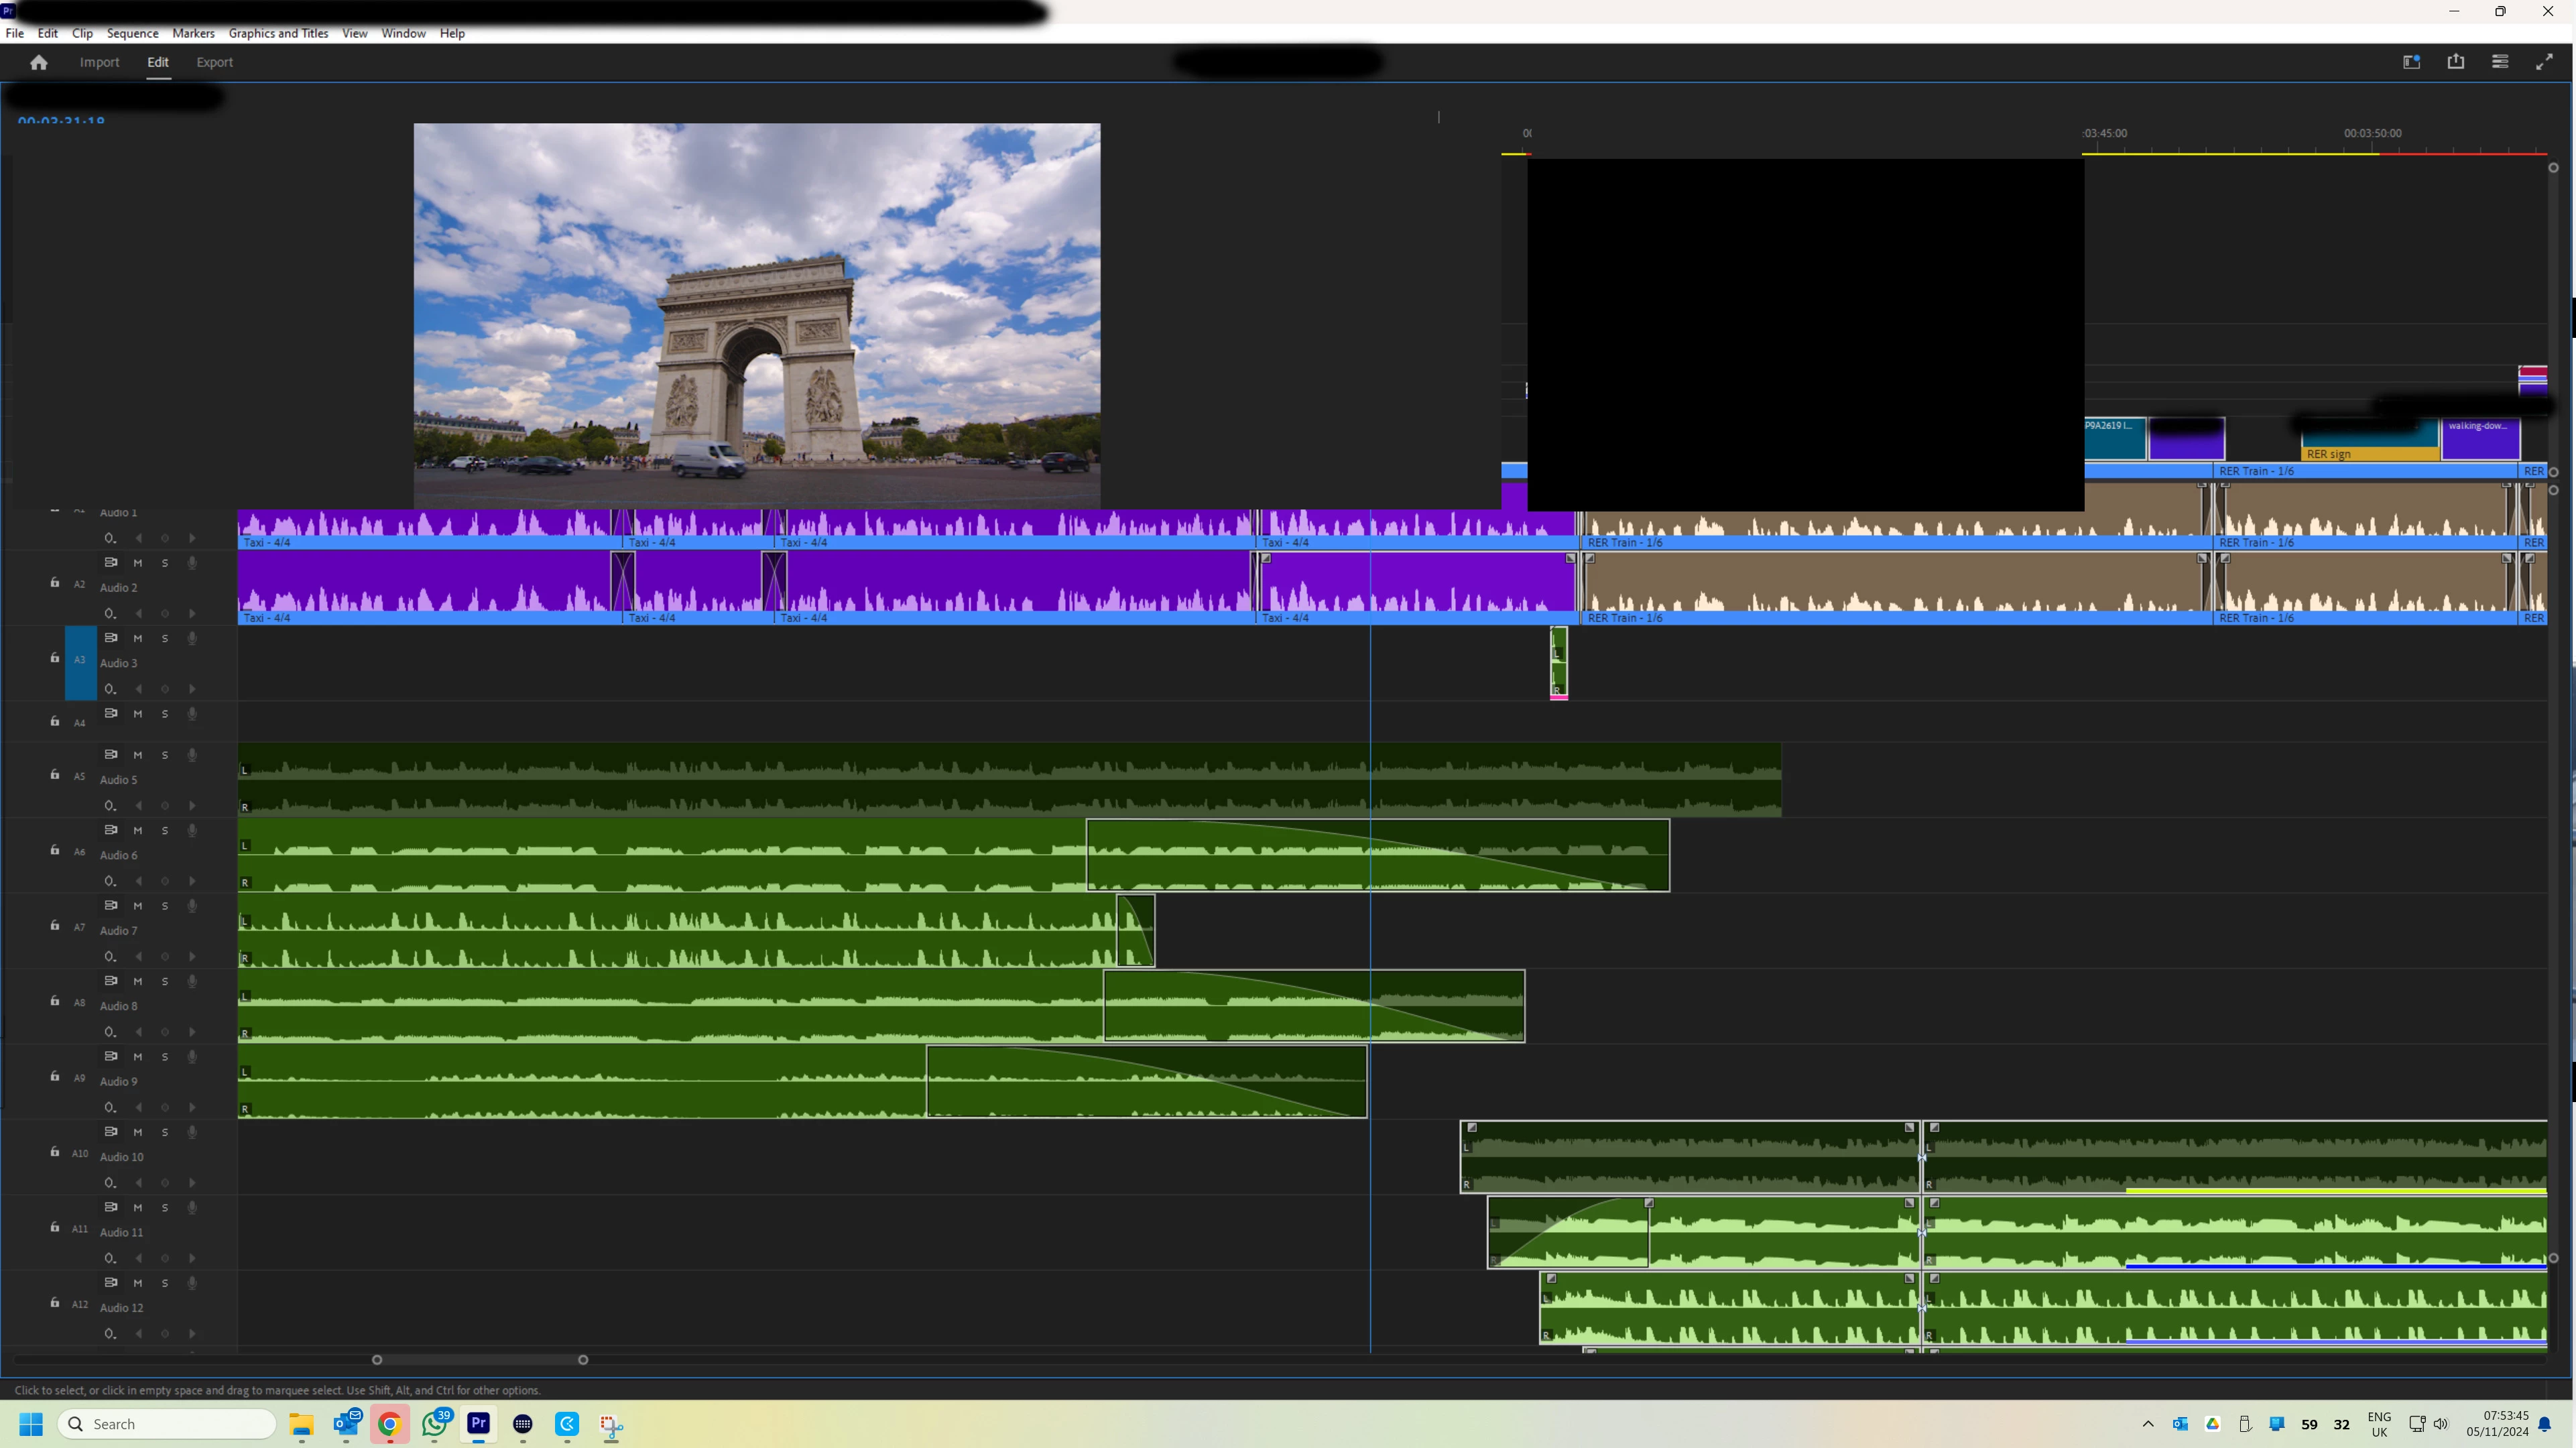Open the Sequence menu

(x=132, y=33)
